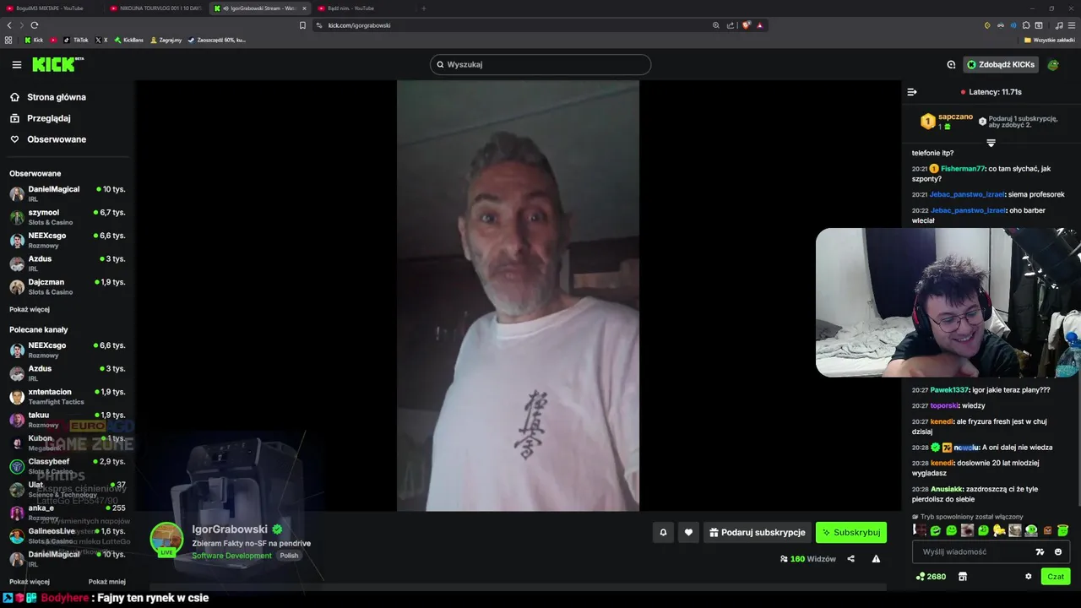This screenshot has height=608, width=1081.
Task: Open the user avatar menu in header
Action: [x=1053, y=65]
